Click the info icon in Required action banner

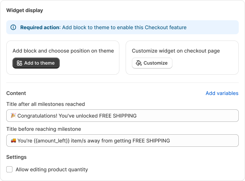click(13, 27)
